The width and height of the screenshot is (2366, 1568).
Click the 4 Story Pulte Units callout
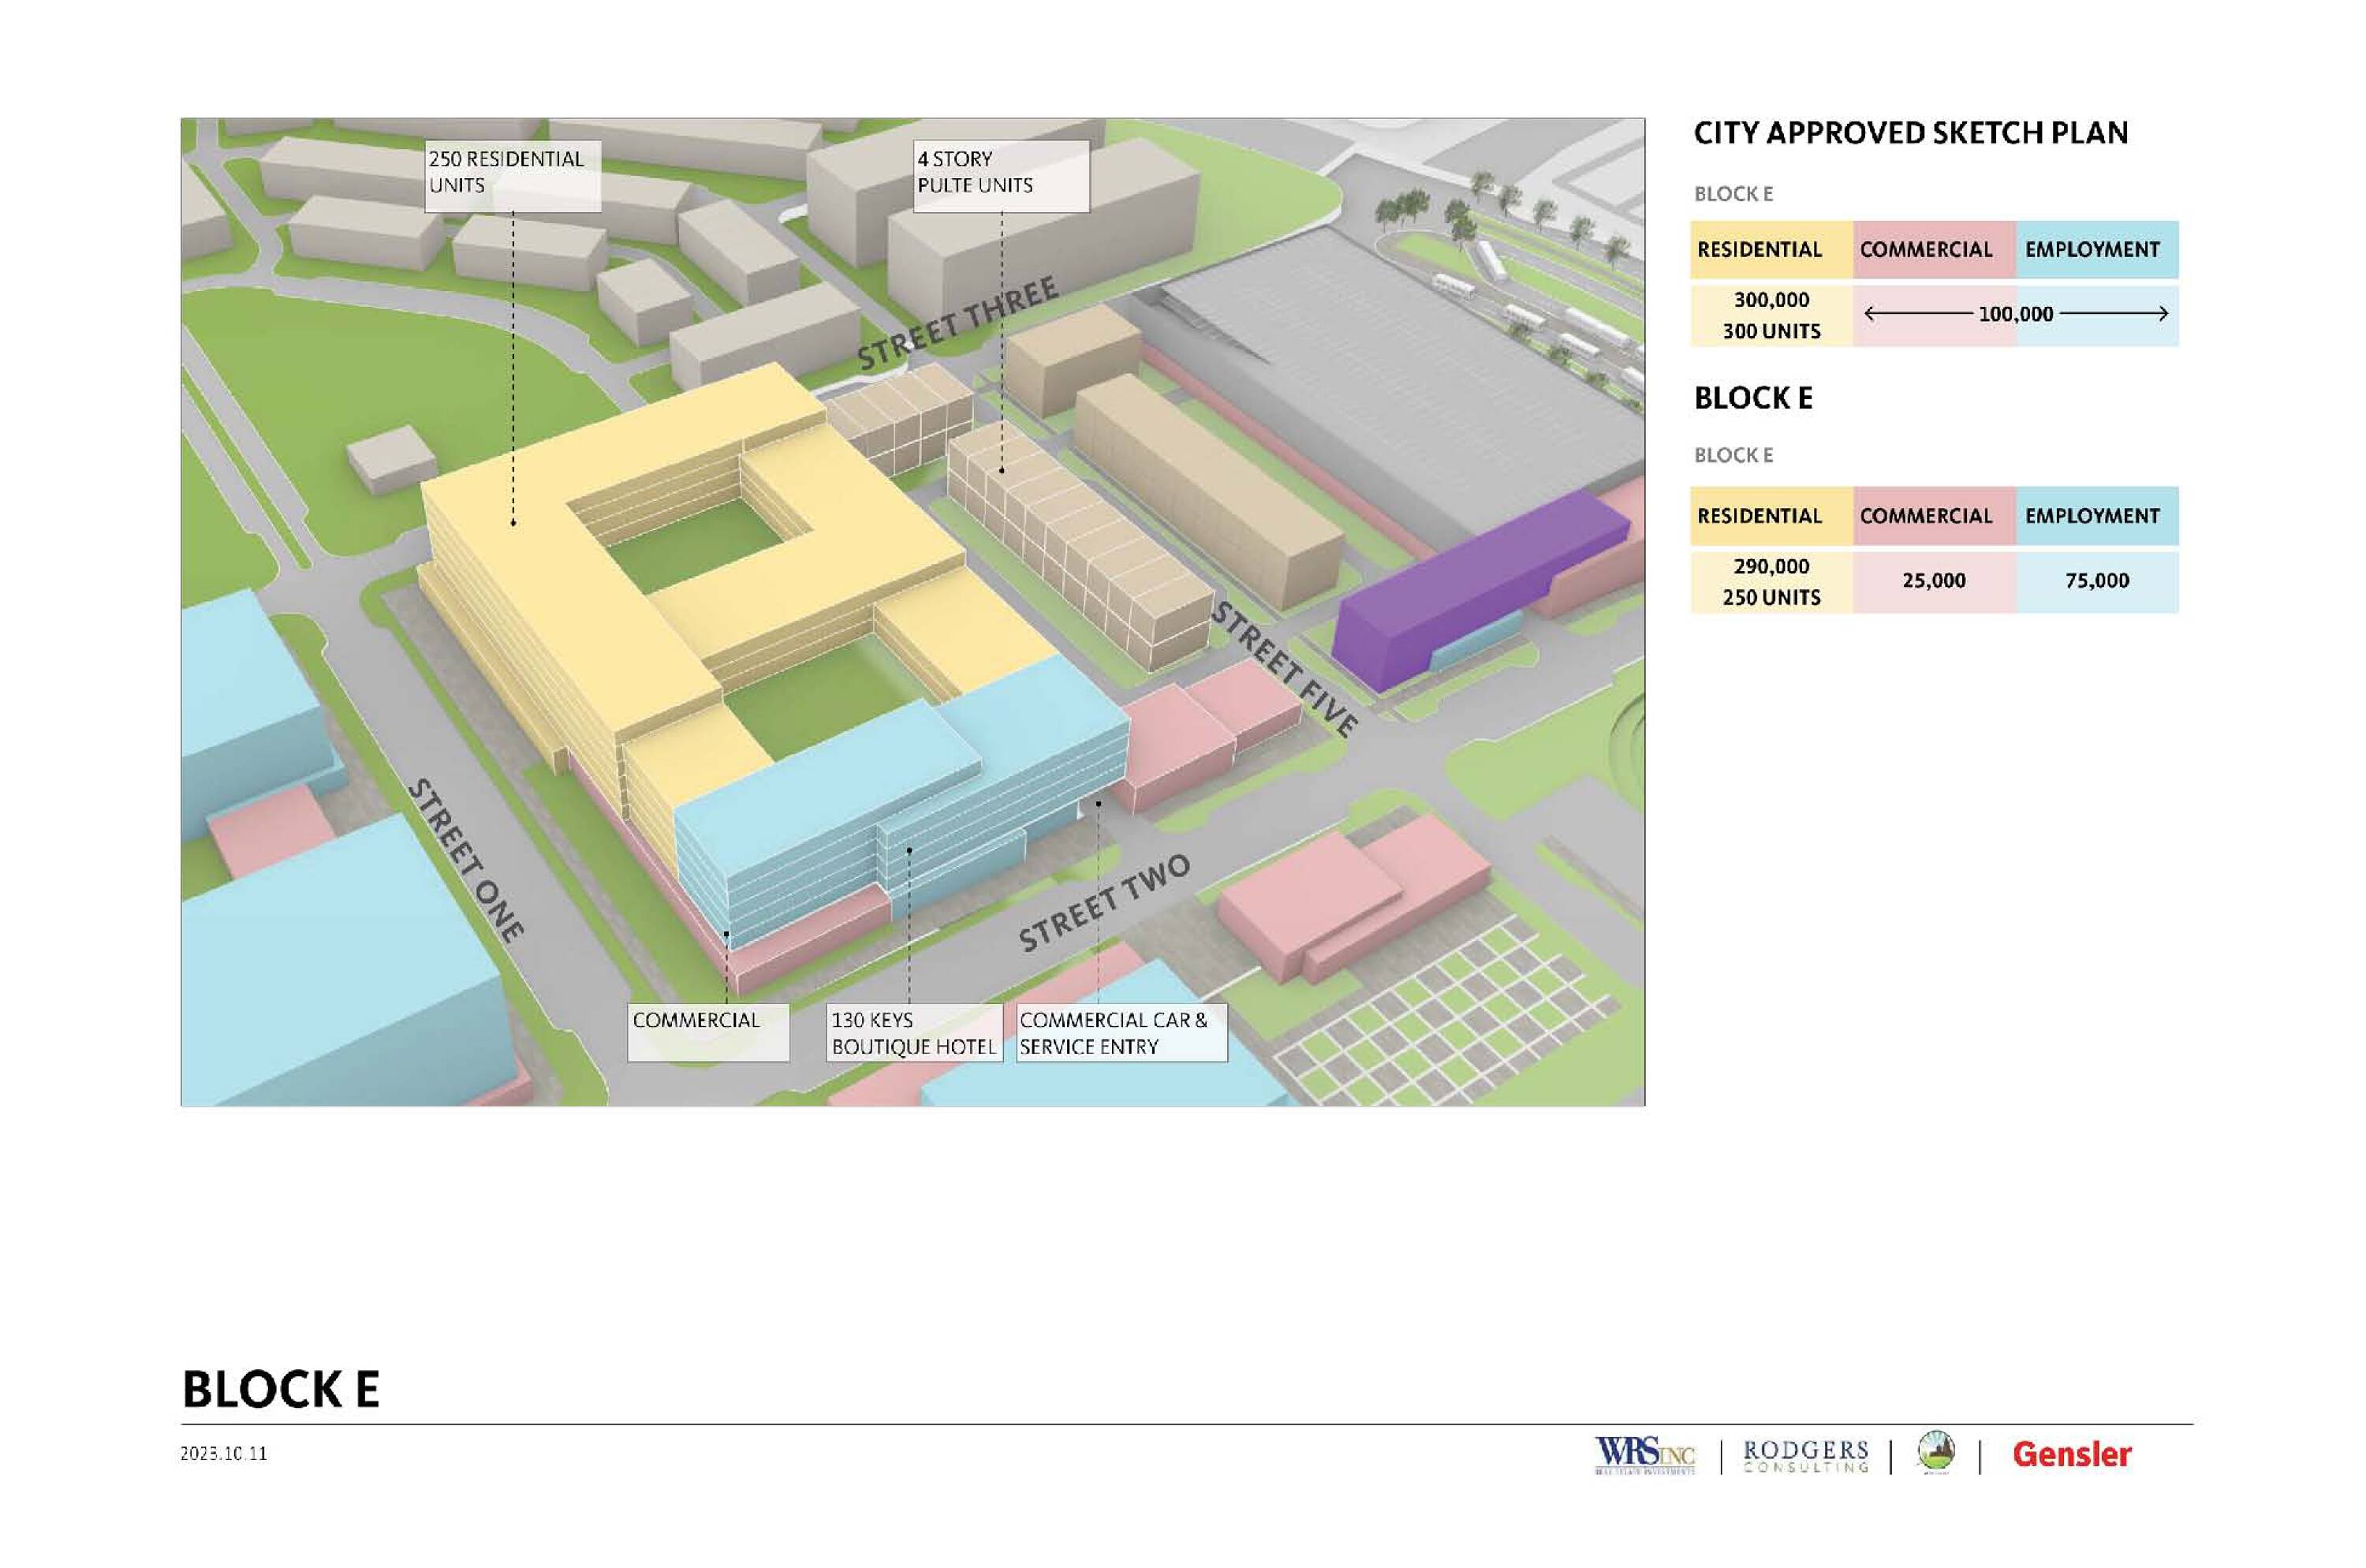[x=1000, y=174]
